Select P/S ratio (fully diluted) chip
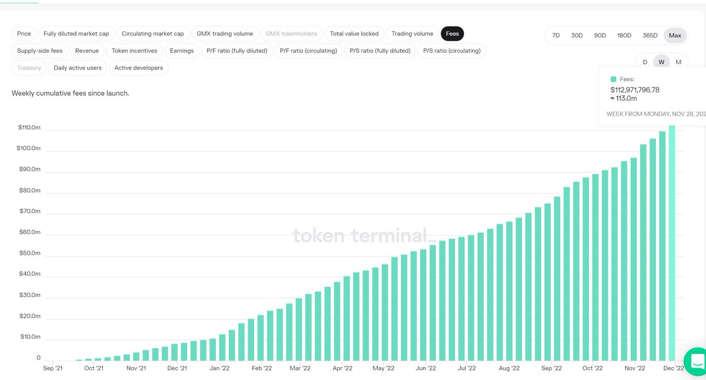Image resolution: width=706 pixels, height=380 pixels. (380, 51)
